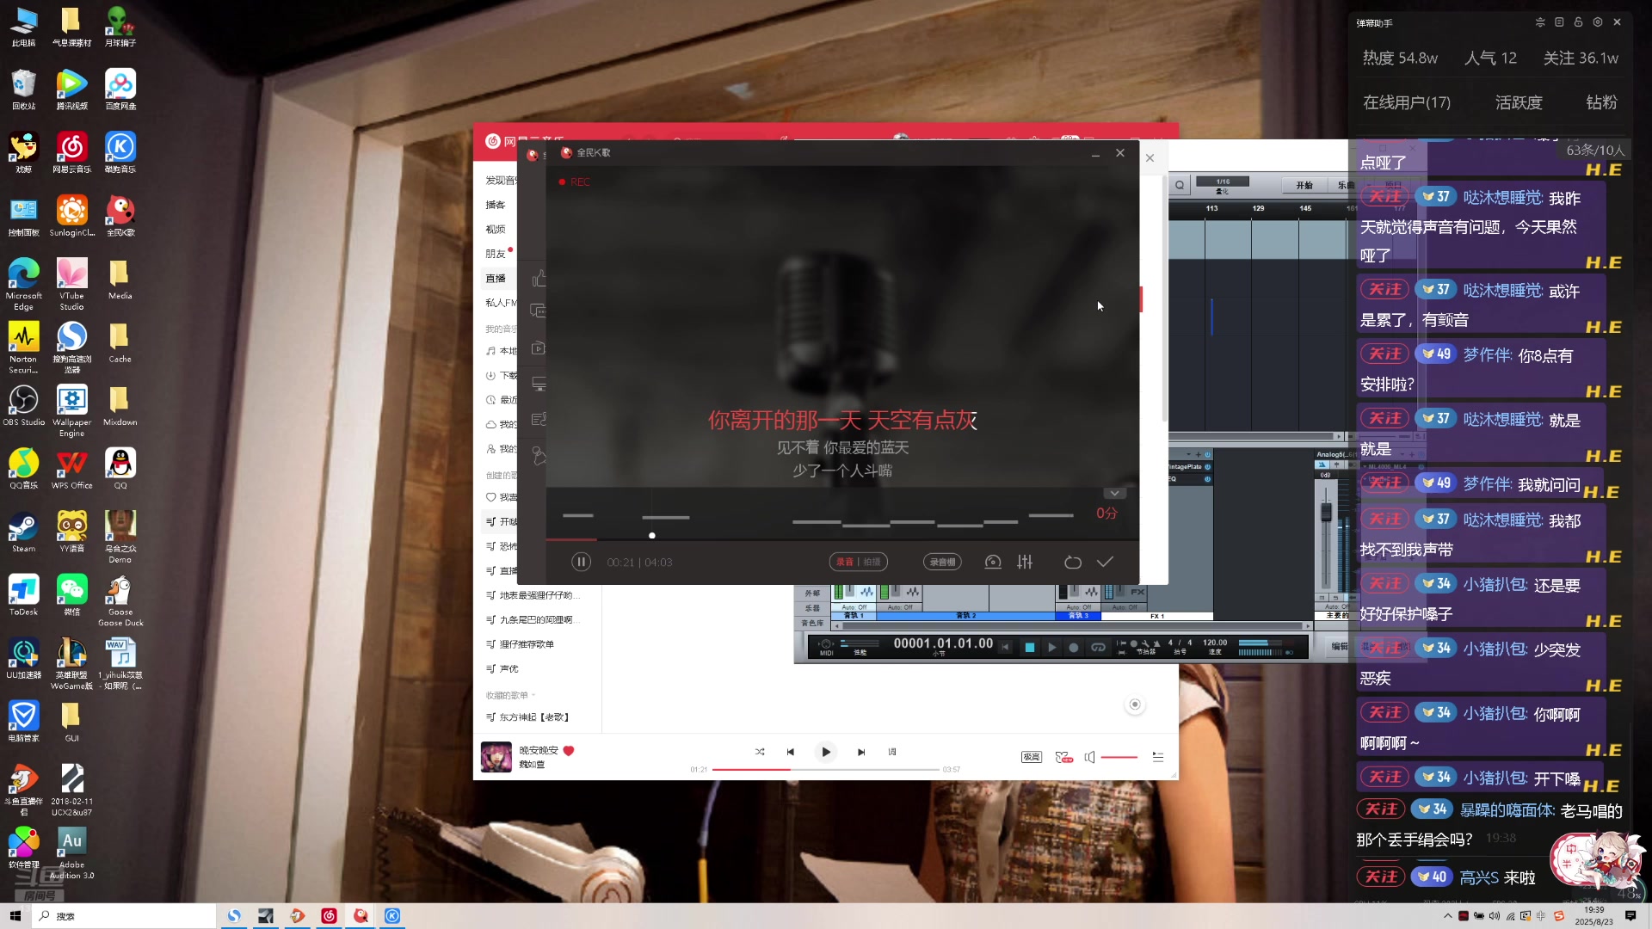The height and width of the screenshot is (929, 1652).
Task: Open the headphone monitor settings in 全民K歌
Action: [x=993, y=562]
